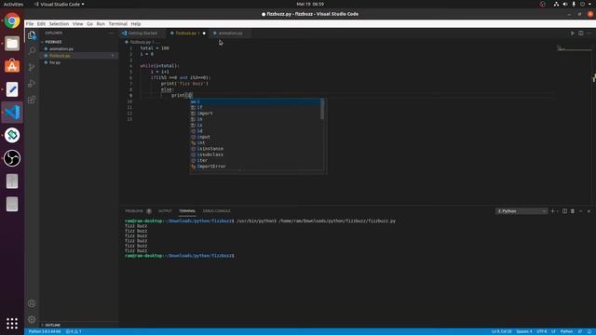Open the Text Editor from the dock
Viewport: 596px width, 335px height.
pyautogui.click(x=12, y=89)
